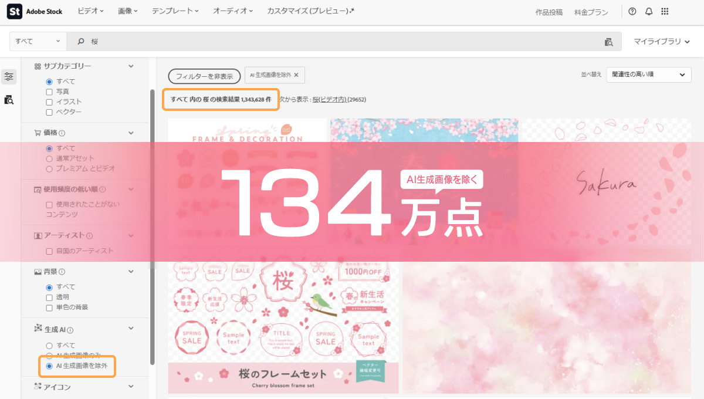Select the 通常アセット price radio button
The image size is (704, 399).
(x=50, y=158)
